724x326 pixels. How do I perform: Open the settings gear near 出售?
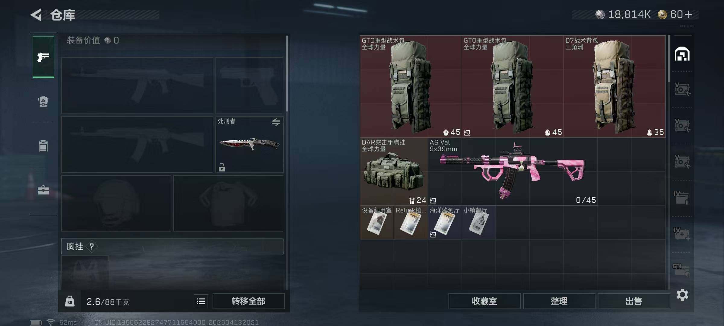pos(682,295)
